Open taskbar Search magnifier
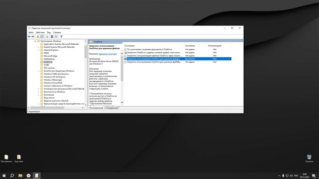The width and height of the screenshot is (319, 179). (x=12, y=176)
